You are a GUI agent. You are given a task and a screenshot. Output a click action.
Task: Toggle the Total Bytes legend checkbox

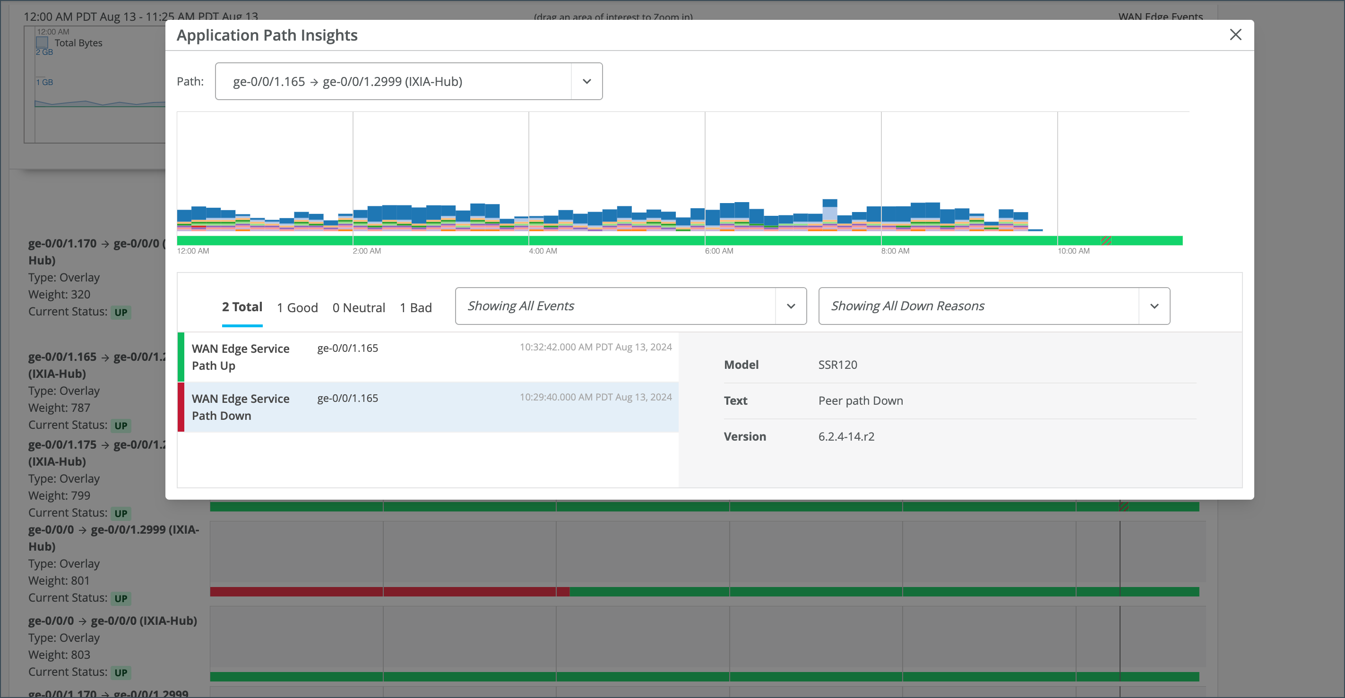click(42, 43)
